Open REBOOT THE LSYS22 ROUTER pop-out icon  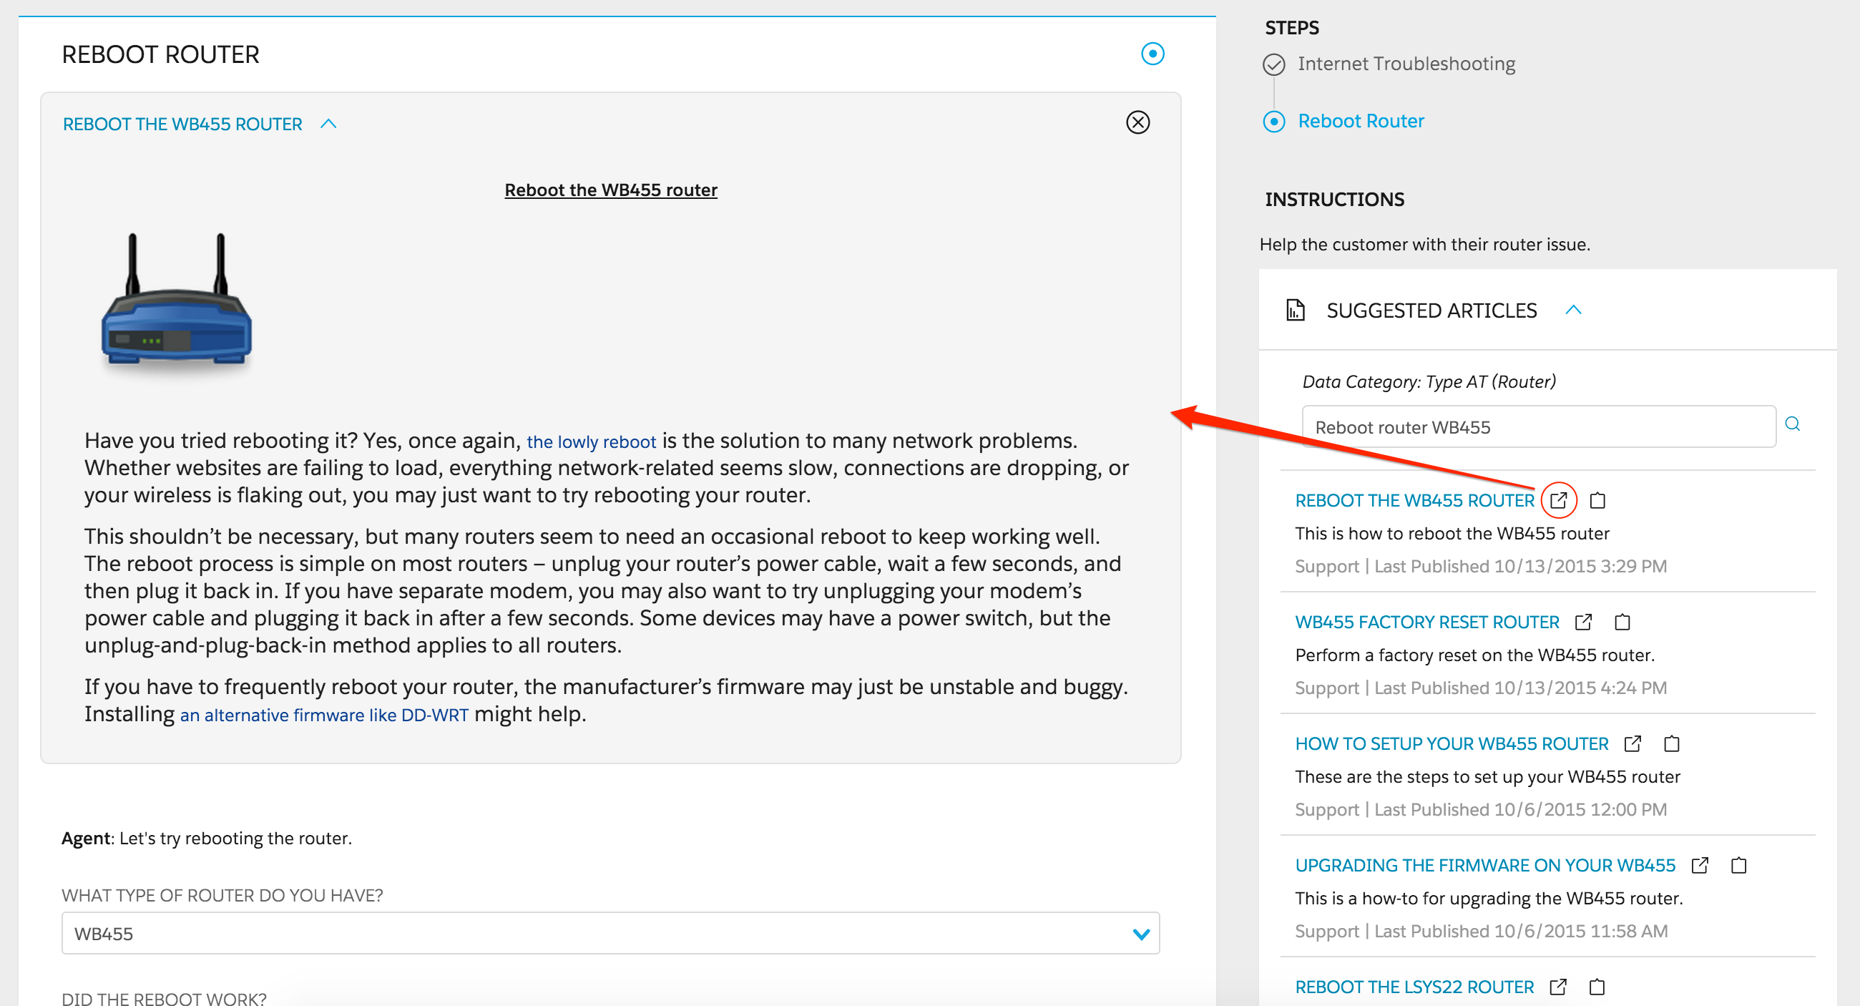tap(1557, 986)
